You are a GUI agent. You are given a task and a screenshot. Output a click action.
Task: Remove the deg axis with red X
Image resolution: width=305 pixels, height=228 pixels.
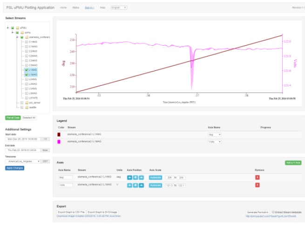(x=258, y=178)
